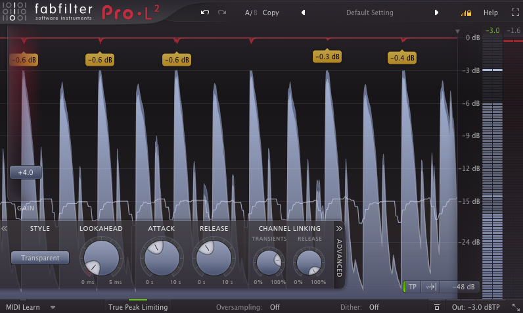
Task: Toggle True Peak Limiting
Action: (138, 306)
